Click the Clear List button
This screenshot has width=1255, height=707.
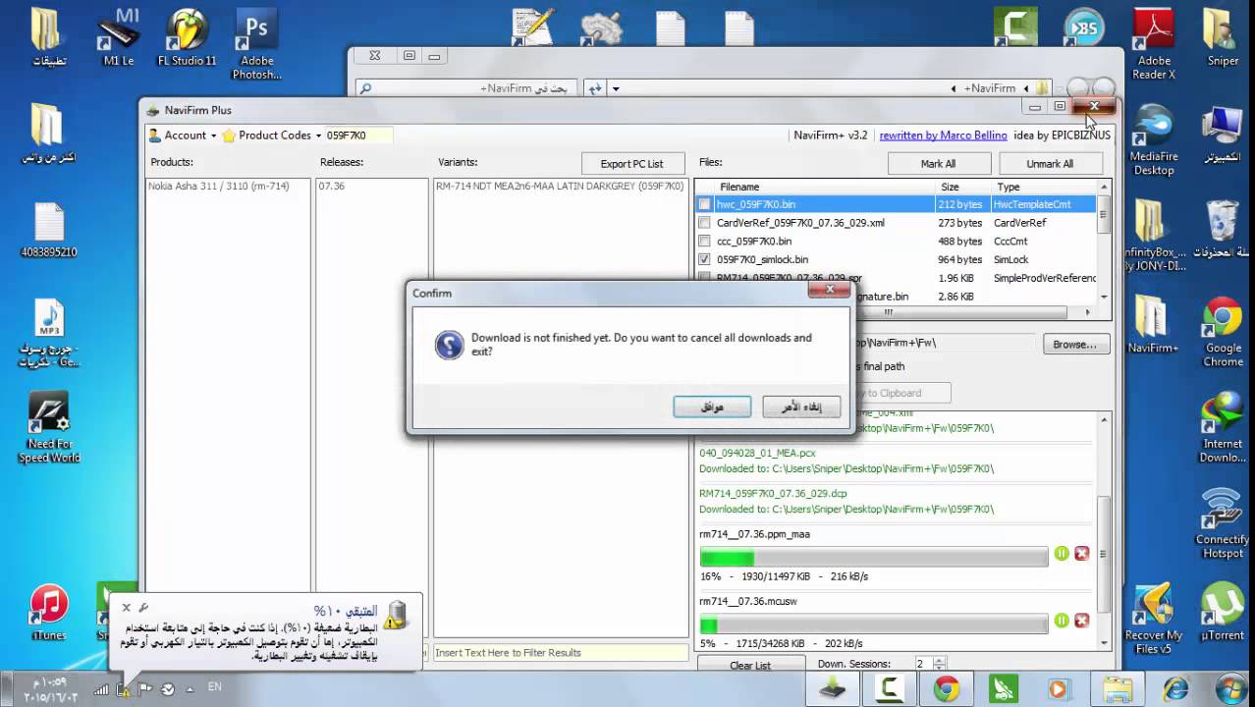750,665
